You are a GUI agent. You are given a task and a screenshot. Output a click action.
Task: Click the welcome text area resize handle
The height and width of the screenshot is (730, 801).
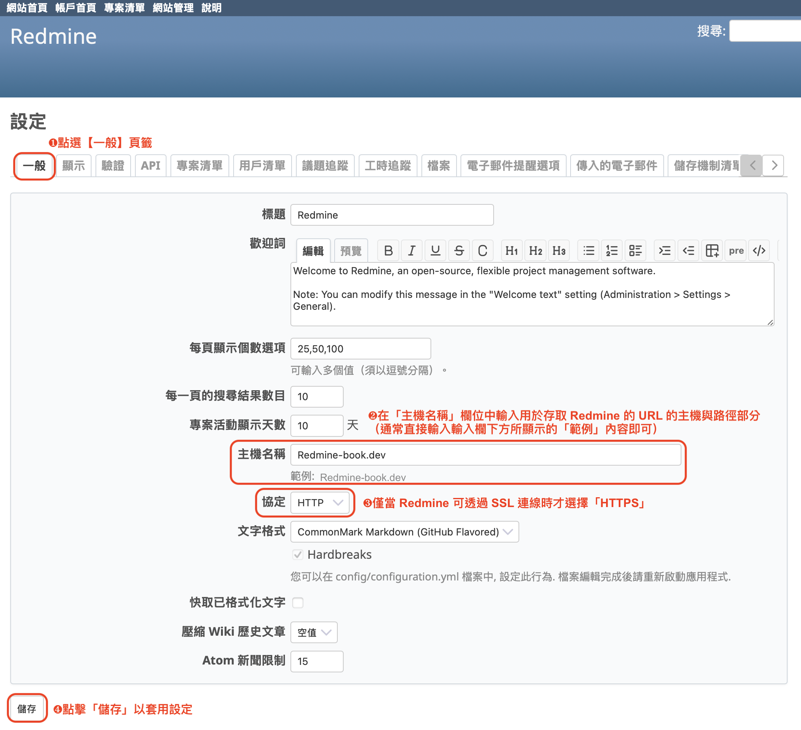[x=770, y=322]
